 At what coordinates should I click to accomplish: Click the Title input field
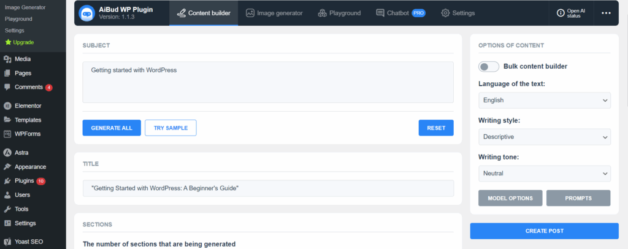268,188
